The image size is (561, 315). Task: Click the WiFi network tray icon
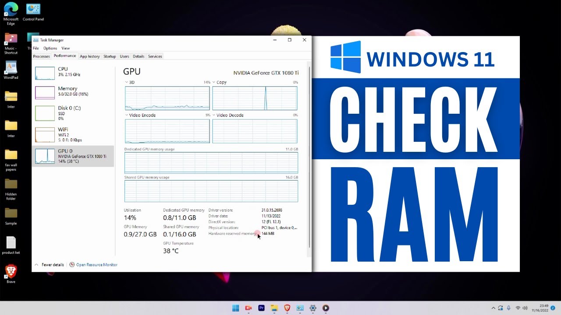coord(518,308)
